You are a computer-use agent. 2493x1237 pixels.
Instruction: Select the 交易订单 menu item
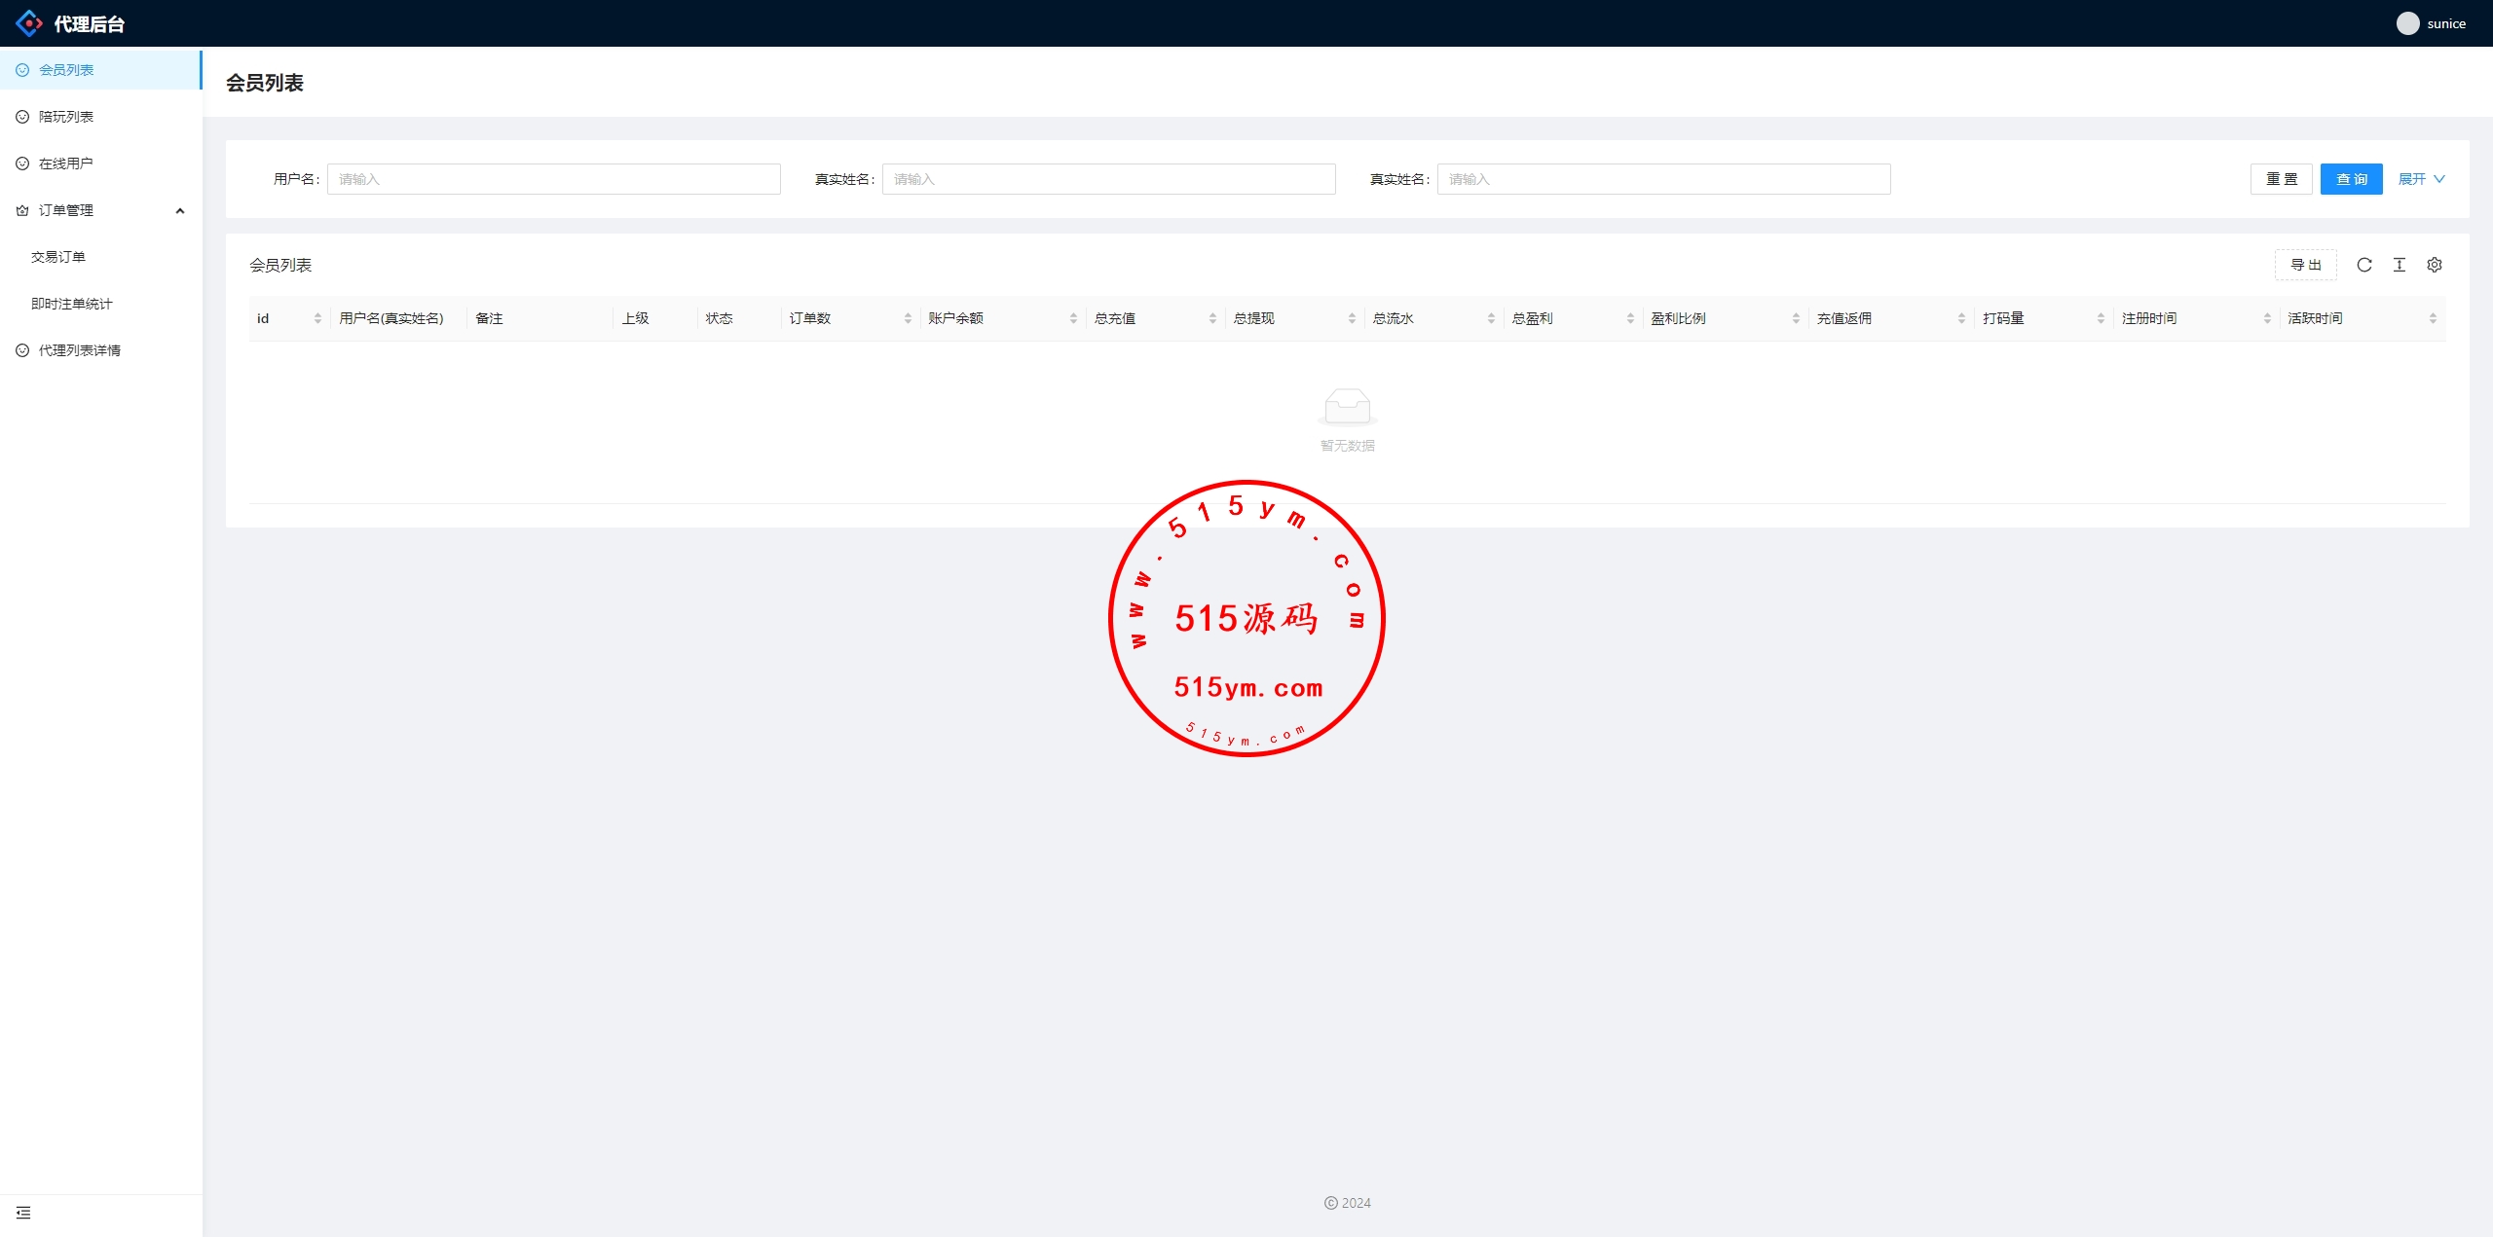58,257
